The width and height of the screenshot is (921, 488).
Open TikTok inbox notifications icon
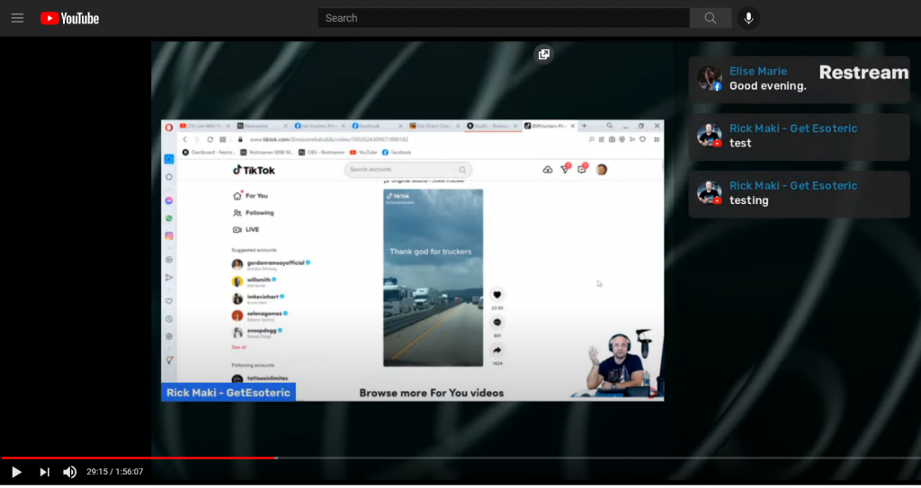(582, 169)
